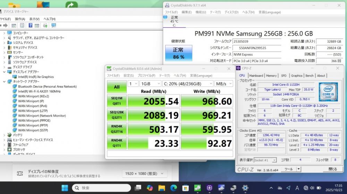The height and width of the screenshot is (194, 347).
Task: Switch to the purple CPU-Z taskbar icon
Action: (209, 188)
